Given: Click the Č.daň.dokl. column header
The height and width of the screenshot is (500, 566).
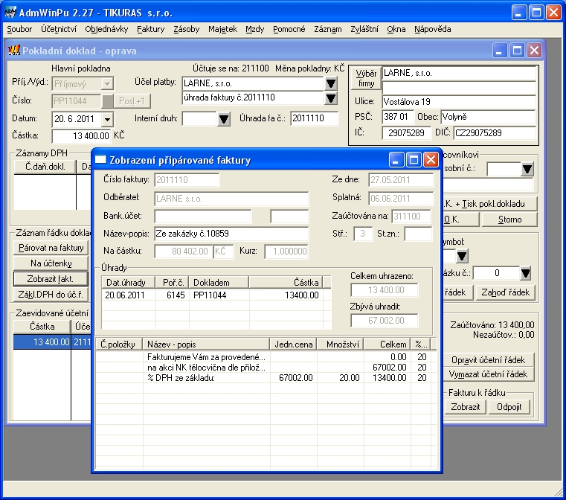Looking at the screenshot, I should [x=45, y=167].
